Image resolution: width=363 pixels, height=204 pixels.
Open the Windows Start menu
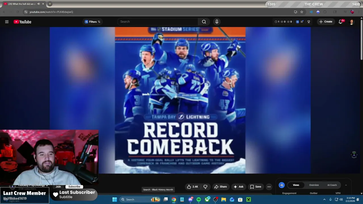115,199
